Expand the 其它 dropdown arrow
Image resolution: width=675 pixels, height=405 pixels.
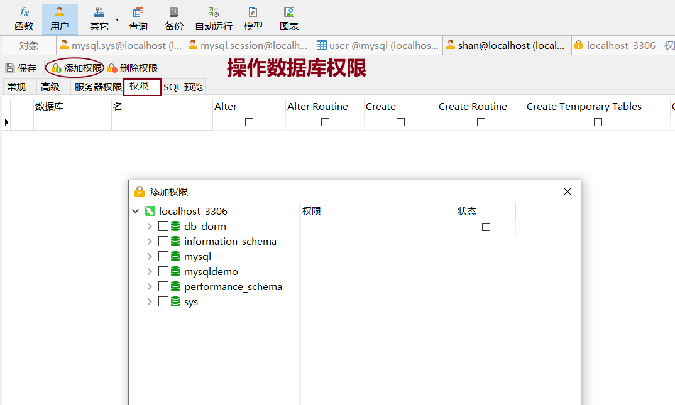click(x=117, y=19)
